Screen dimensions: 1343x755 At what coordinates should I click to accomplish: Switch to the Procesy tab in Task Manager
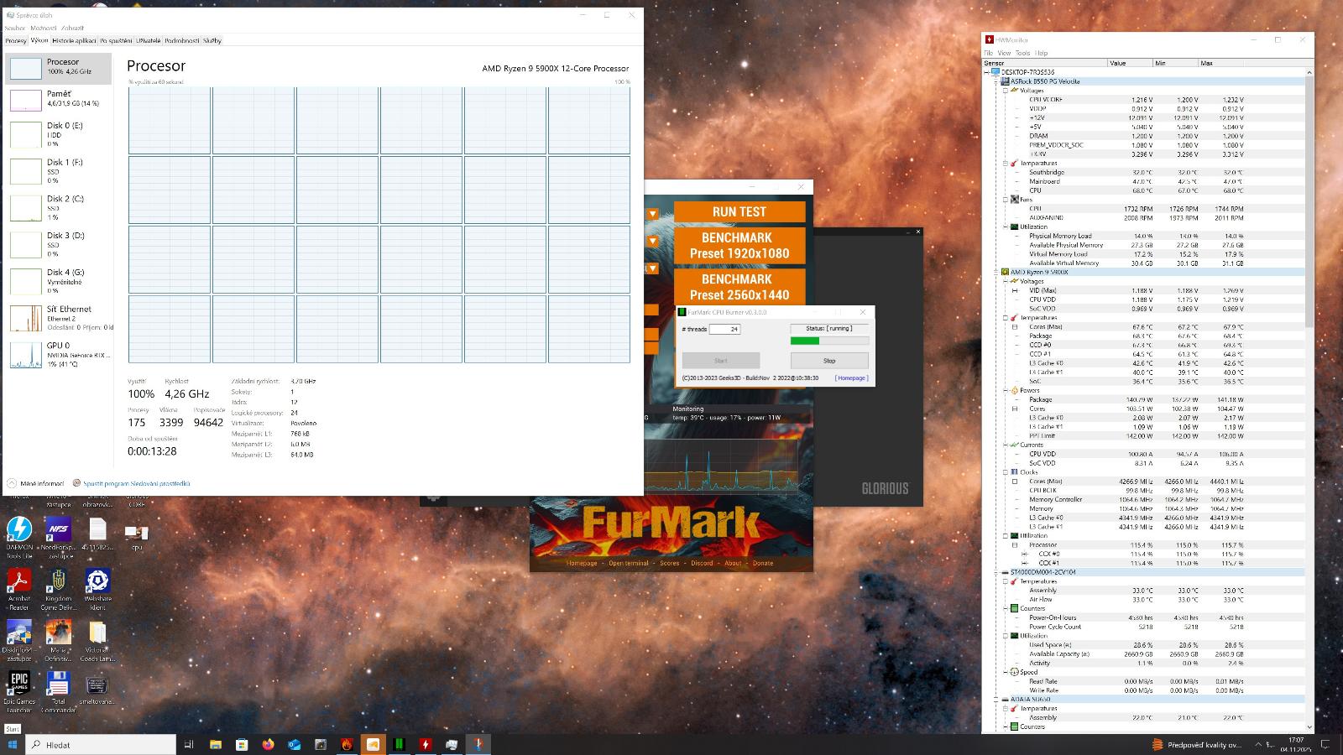click(x=16, y=40)
